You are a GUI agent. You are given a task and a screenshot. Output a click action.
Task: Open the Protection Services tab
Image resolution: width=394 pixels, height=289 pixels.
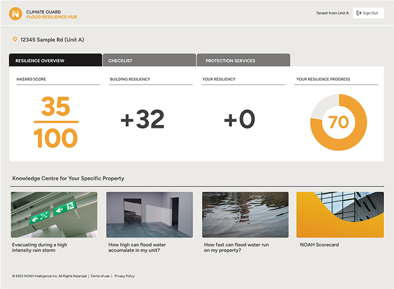click(x=243, y=61)
